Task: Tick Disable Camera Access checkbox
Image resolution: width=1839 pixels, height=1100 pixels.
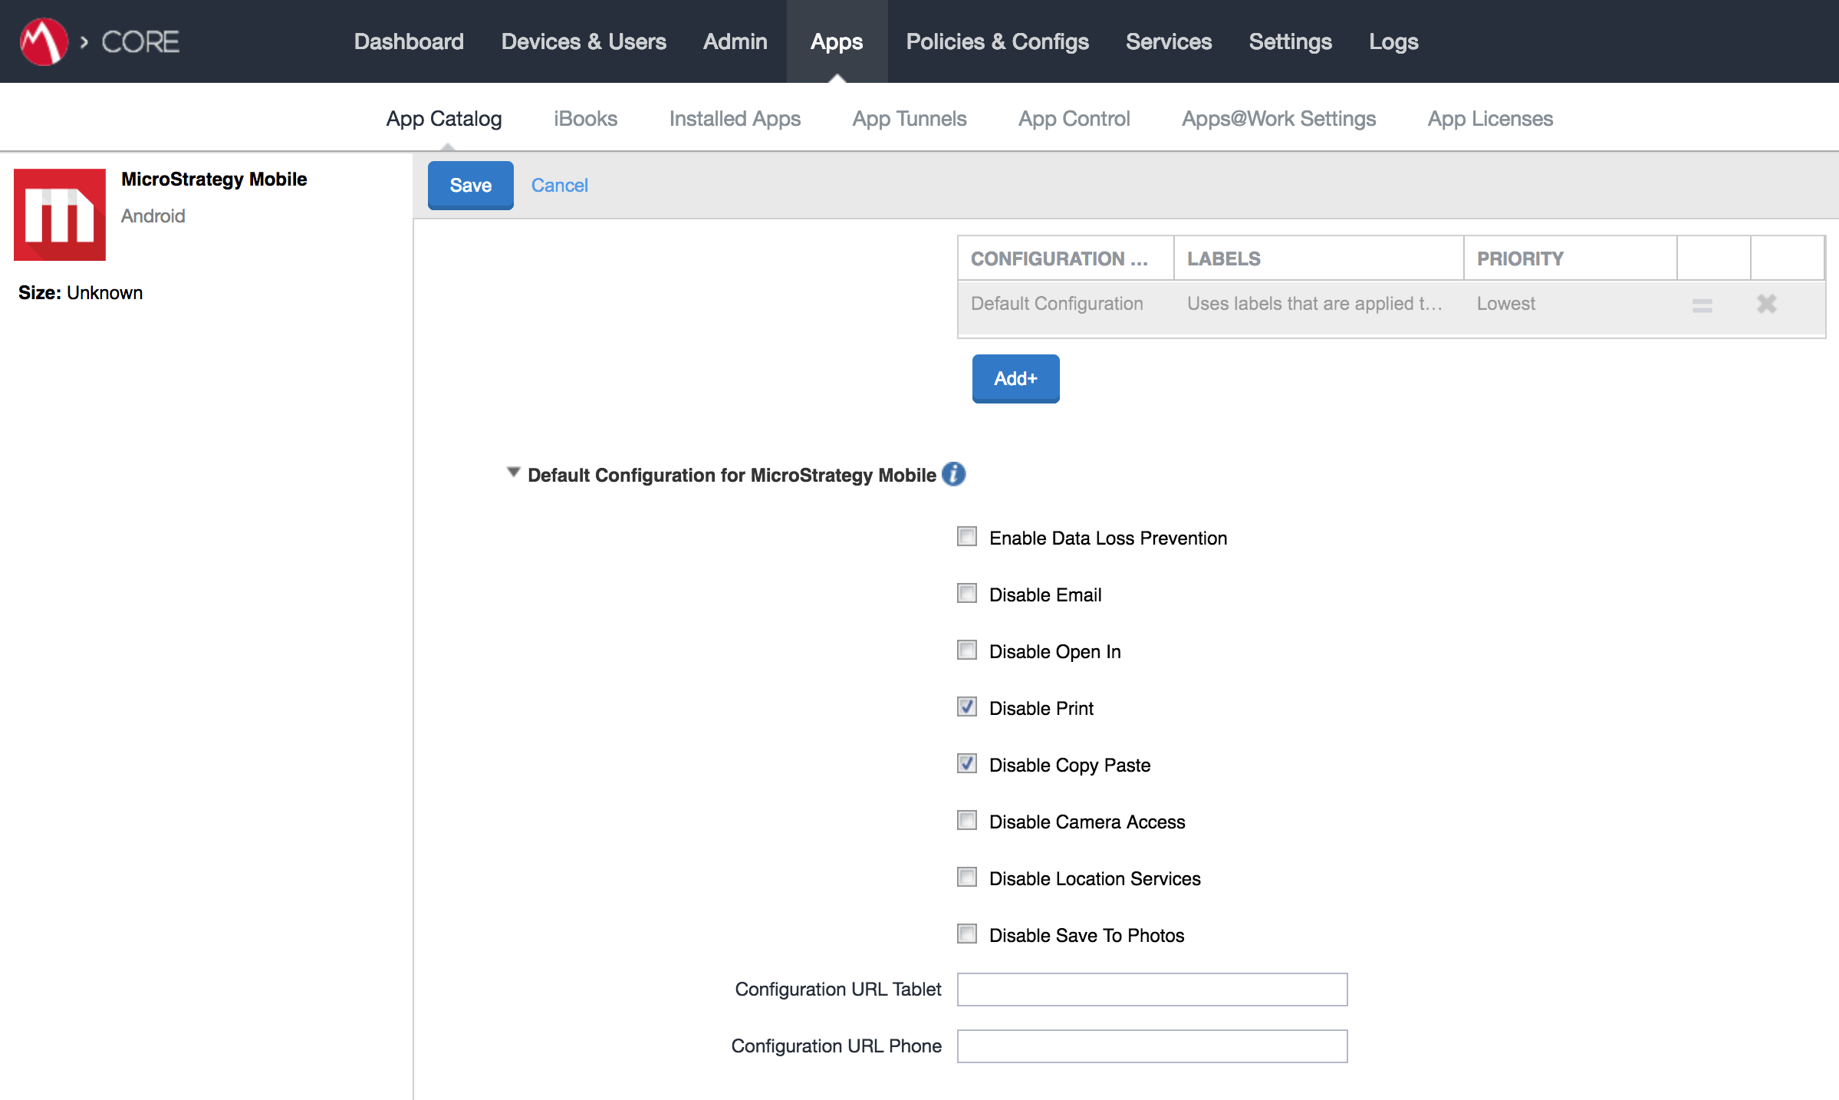Action: tap(967, 820)
